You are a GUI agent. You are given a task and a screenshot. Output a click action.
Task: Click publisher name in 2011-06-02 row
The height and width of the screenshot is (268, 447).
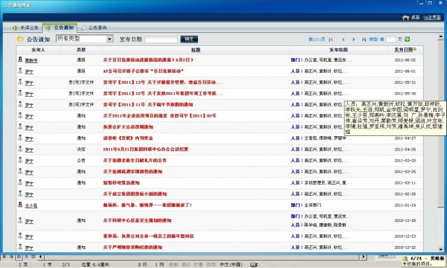pyautogui.click(x=31, y=60)
